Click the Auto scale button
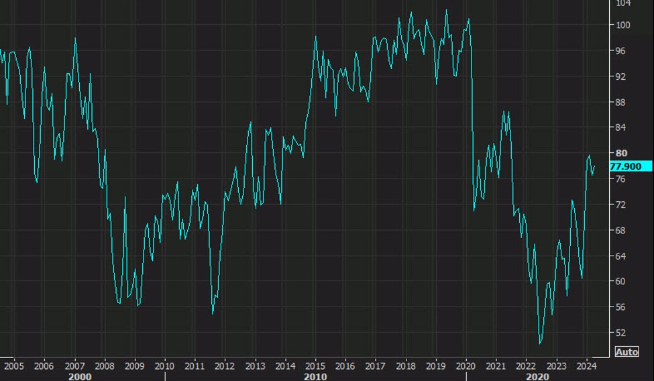 click(x=626, y=351)
